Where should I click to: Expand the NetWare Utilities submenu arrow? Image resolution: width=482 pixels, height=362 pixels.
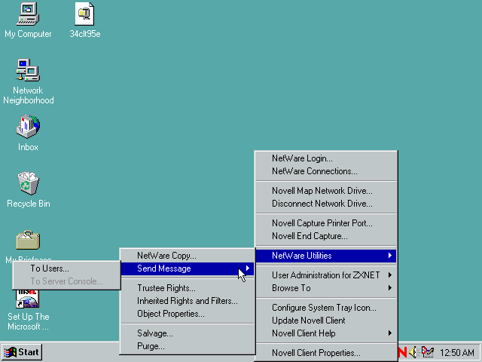[x=390, y=256]
